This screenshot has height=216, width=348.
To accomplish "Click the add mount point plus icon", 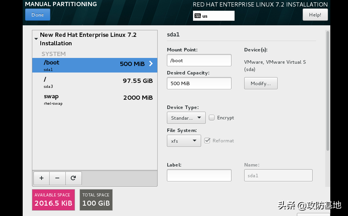I will (42, 178).
